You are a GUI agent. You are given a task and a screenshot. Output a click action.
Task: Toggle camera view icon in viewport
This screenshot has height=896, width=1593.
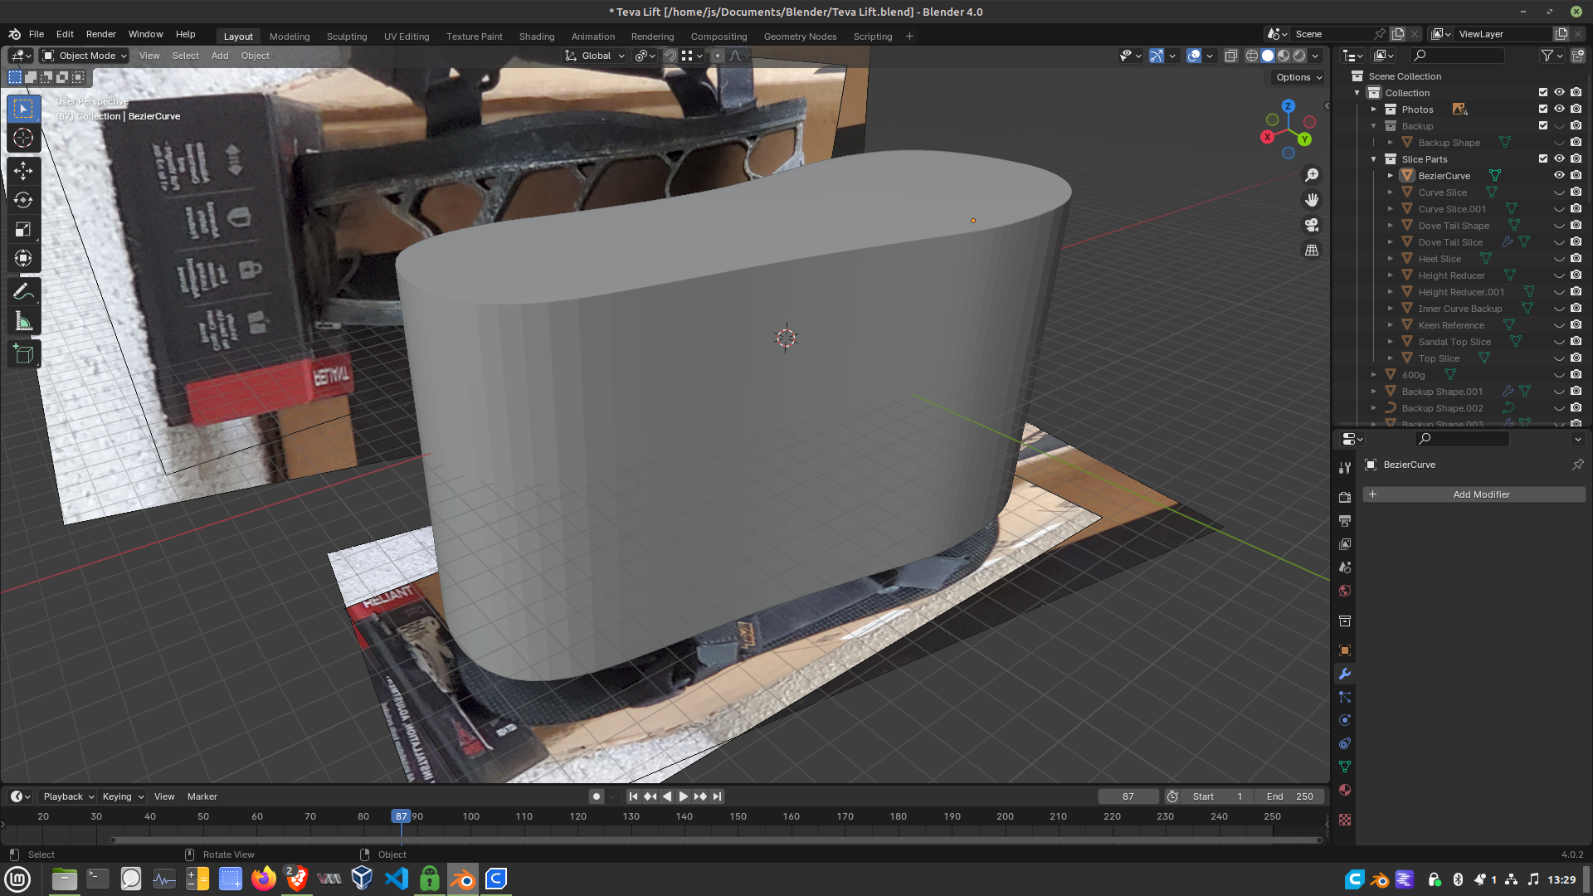click(1312, 225)
